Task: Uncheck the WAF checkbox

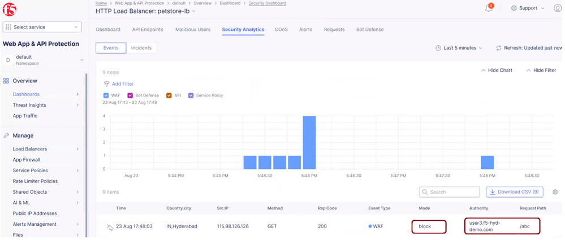Action: click(106, 95)
